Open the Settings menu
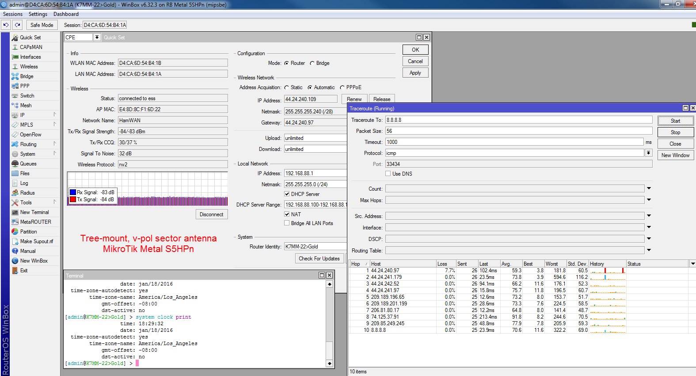Viewport: 696px width, 376px height. coord(38,14)
